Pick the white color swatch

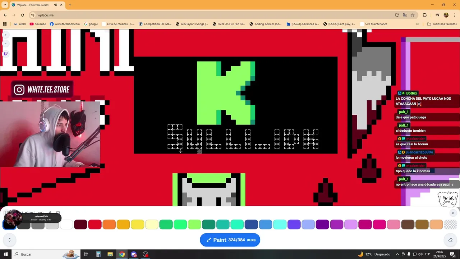(x=66, y=224)
